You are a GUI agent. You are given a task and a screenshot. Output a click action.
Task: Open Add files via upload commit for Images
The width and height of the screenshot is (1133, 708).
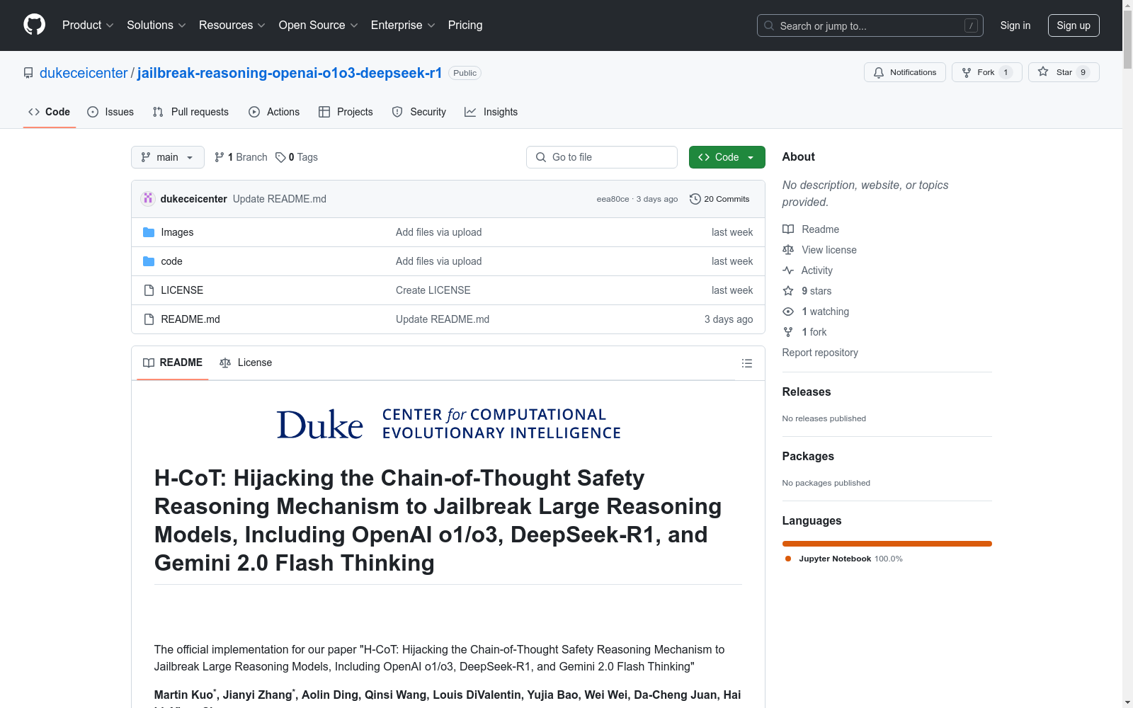click(439, 232)
